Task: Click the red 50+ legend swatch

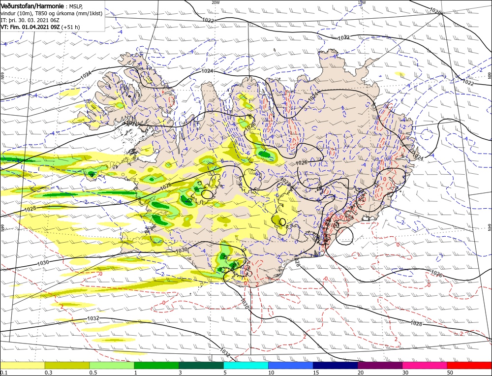Action: pos(469,365)
